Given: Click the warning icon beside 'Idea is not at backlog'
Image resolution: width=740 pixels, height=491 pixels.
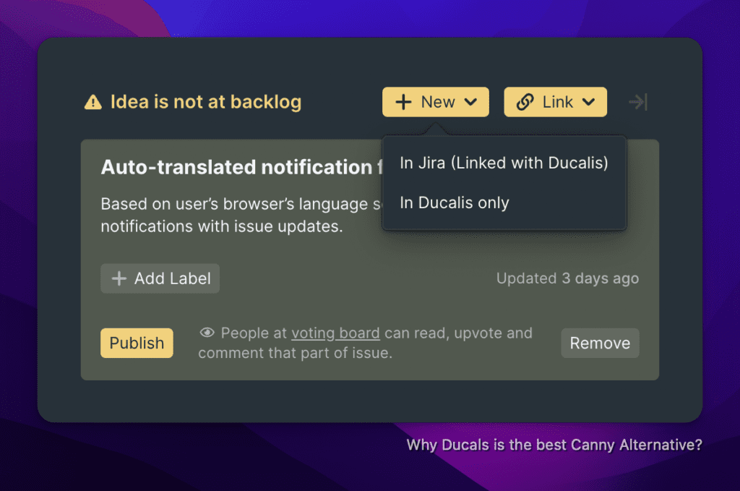Looking at the screenshot, I should tap(92, 101).
